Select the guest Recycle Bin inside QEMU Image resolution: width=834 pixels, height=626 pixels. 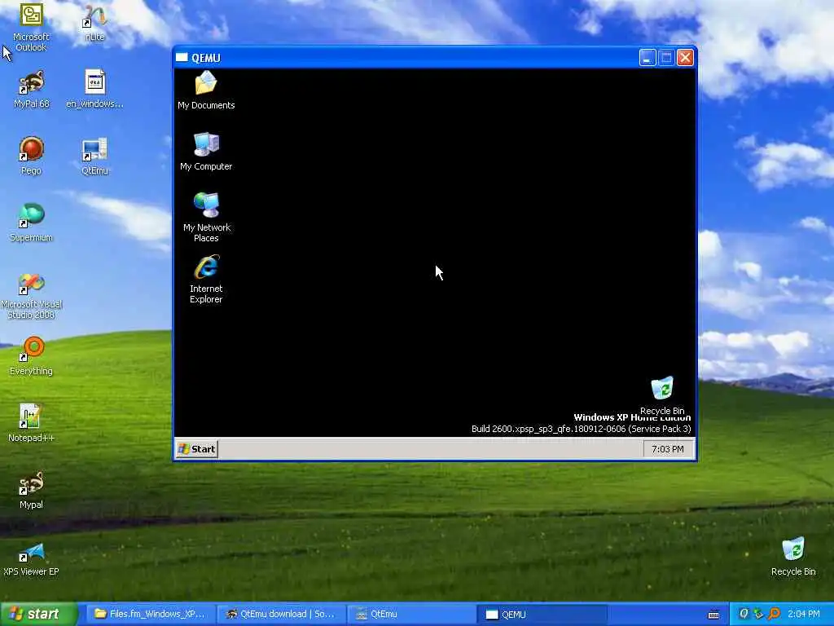662,395
